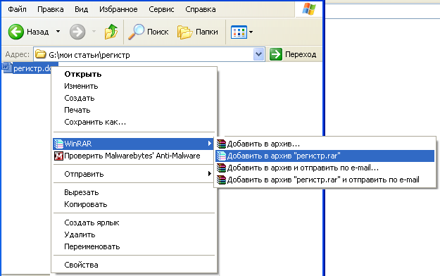Click the Word document file icon
The height and width of the screenshot is (276, 440).
click(x=7, y=68)
